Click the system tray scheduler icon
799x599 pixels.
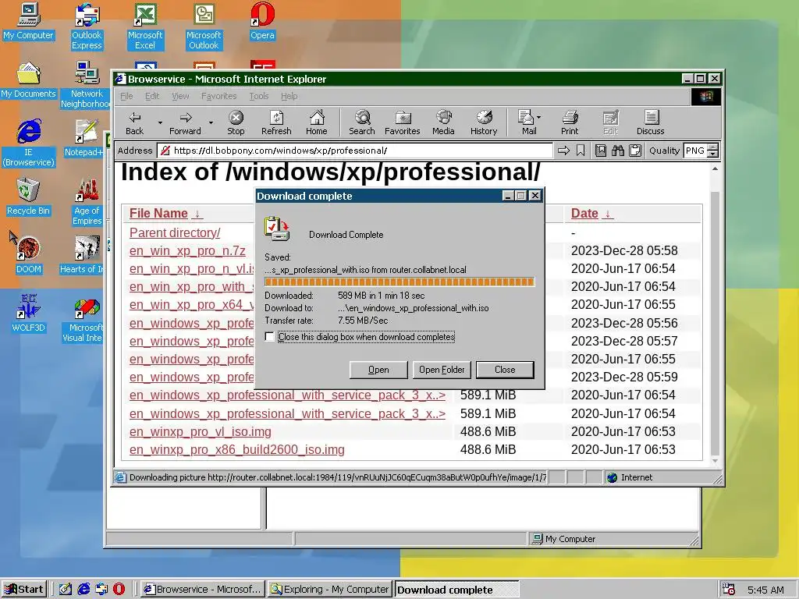pyautogui.click(x=729, y=590)
